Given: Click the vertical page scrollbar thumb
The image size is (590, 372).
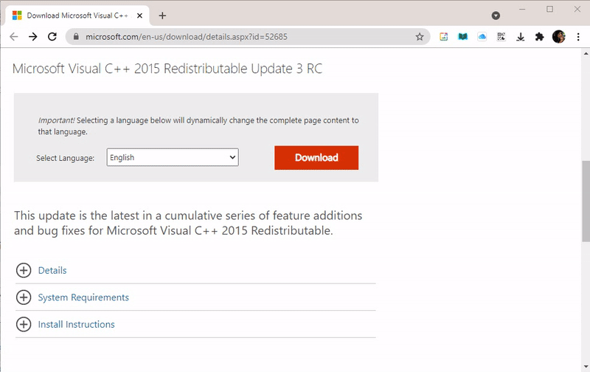Looking at the screenshot, I should [x=586, y=199].
